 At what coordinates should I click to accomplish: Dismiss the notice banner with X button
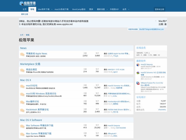(x=156, y=21)
